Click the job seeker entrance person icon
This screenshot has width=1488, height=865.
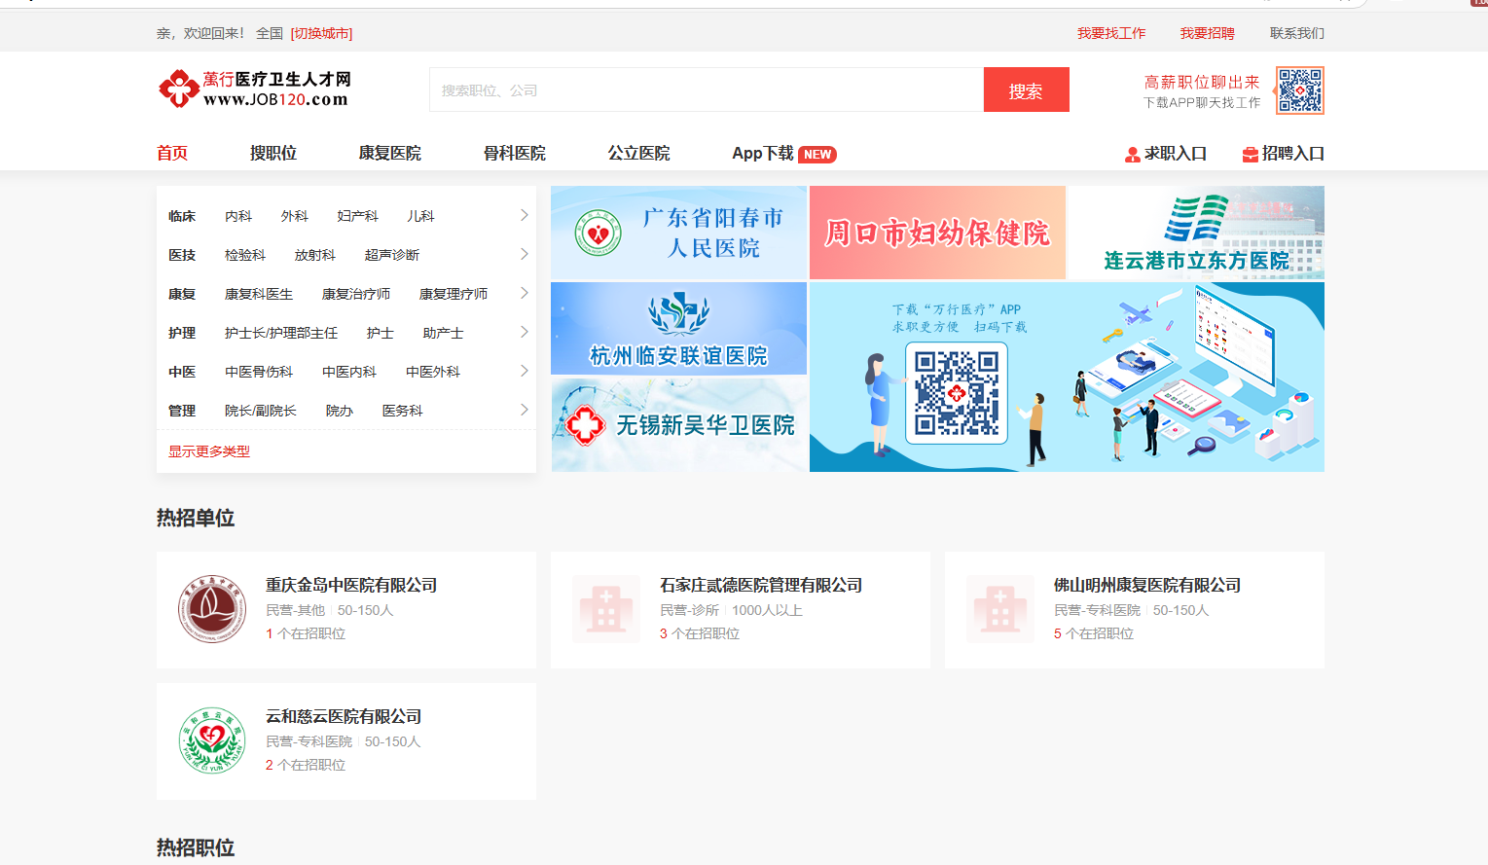pos(1132,155)
